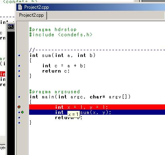Screen dimensions: 165x155
Task: Click the 'x = 1' tooltip hint
Action: pos(73,114)
